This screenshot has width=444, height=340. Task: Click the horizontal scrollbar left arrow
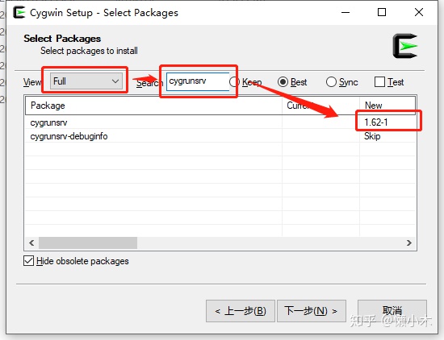31,243
